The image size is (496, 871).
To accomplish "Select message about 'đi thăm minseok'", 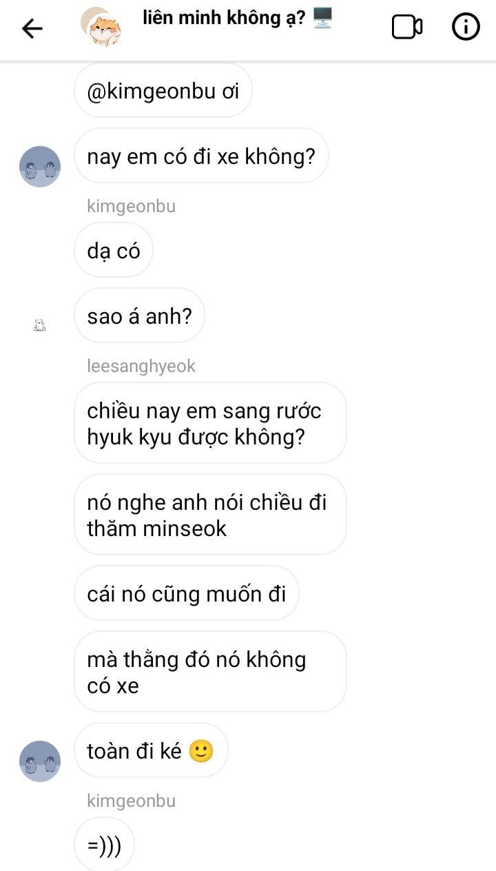I will [x=209, y=515].
